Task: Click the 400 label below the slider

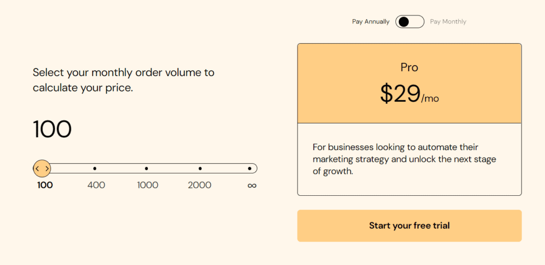Action: (96, 185)
